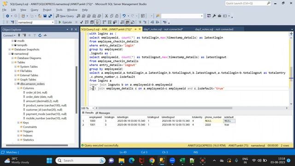The height and width of the screenshot is (166, 295).
Task: Click the taskbar Search box
Action: pos(81,160)
